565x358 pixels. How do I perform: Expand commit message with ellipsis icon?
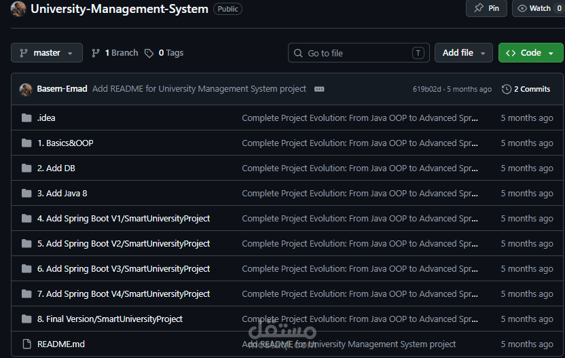point(319,89)
